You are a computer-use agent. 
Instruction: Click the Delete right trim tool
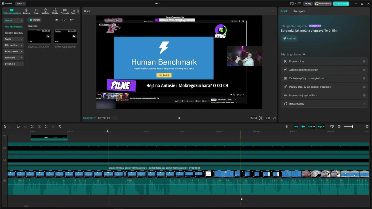click(46, 127)
